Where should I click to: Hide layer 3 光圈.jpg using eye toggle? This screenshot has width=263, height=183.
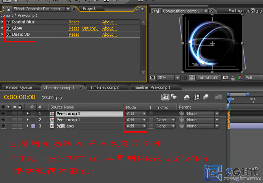tap(3, 126)
